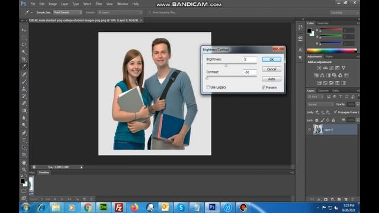Enable Show Sampling Ring option
This screenshot has width=379, height=213.
click(149, 12)
